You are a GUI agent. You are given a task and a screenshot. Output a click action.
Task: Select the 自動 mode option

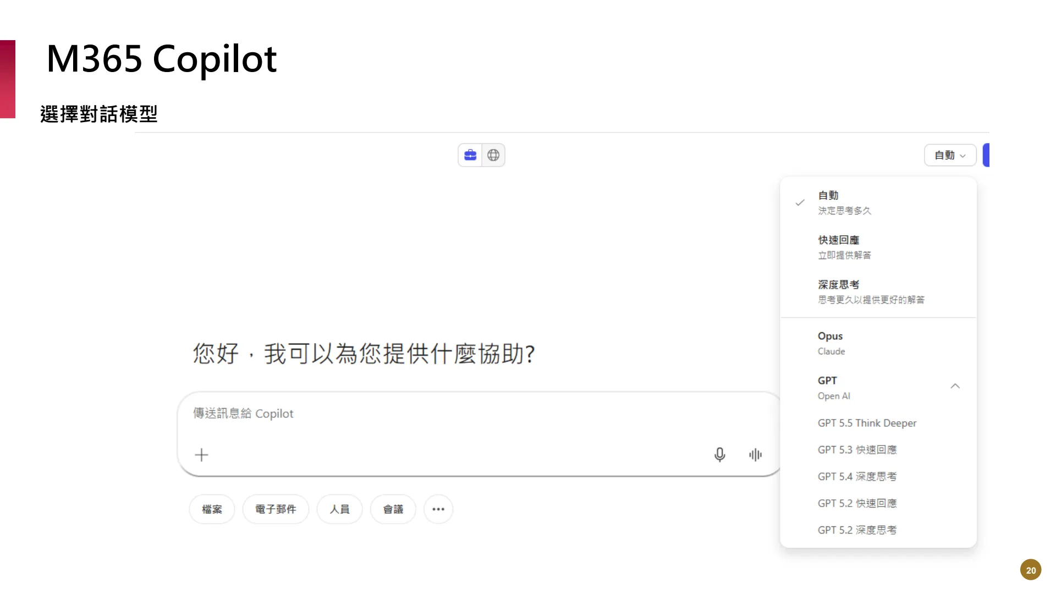(x=878, y=202)
